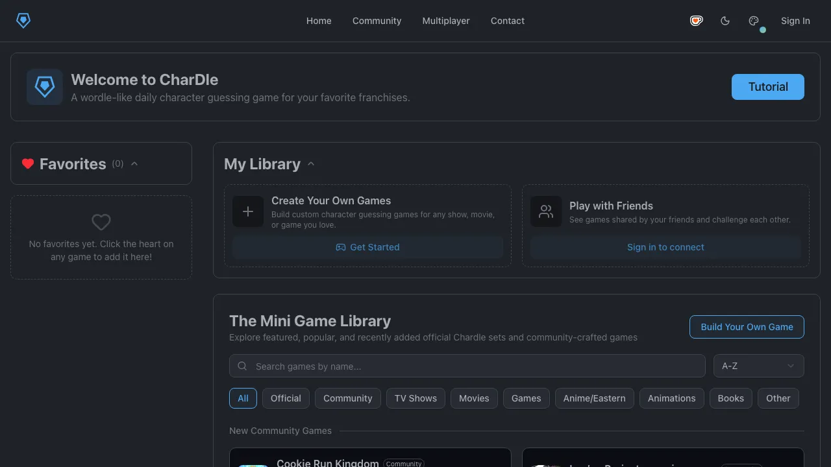Click the Favorites (0) count
The height and width of the screenshot is (467, 831).
pos(118,163)
